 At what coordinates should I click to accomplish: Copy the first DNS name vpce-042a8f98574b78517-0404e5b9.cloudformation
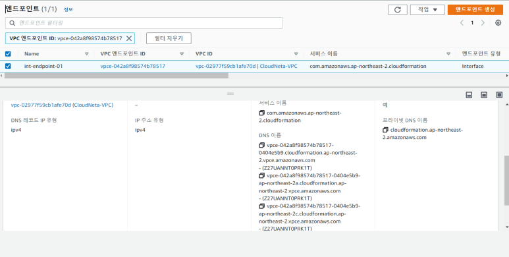[261, 145]
